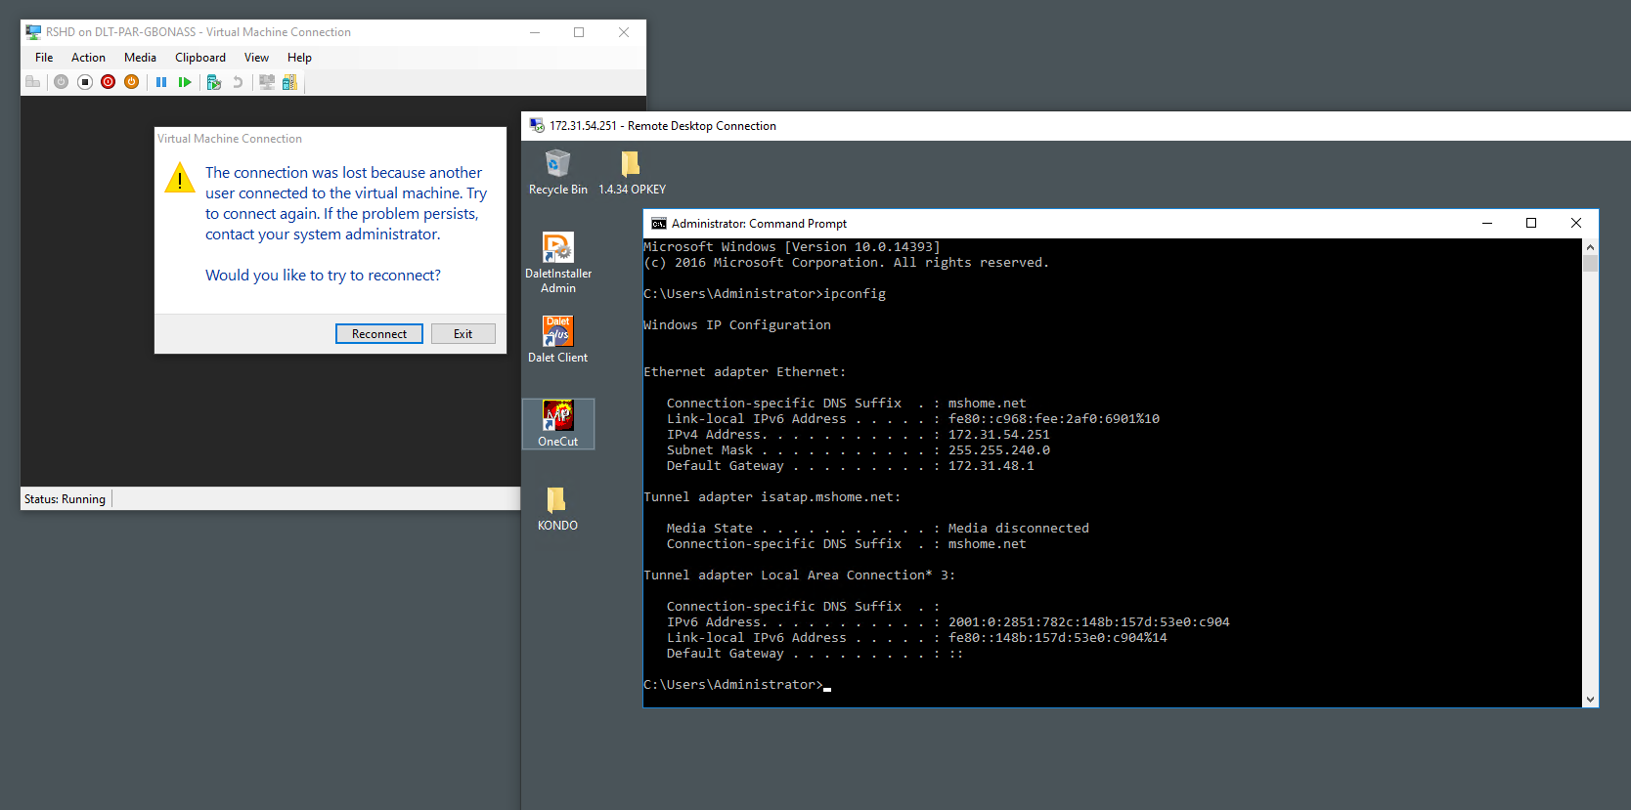
Task: Click the Ctrl+Alt+Delete toolbar icon in the VM window
Action: [32, 82]
